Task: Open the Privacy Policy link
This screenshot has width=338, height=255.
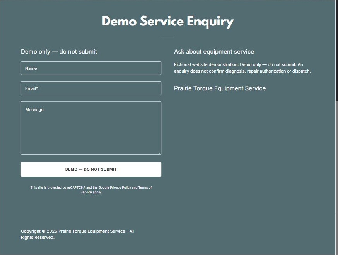Action: point(120,187)
